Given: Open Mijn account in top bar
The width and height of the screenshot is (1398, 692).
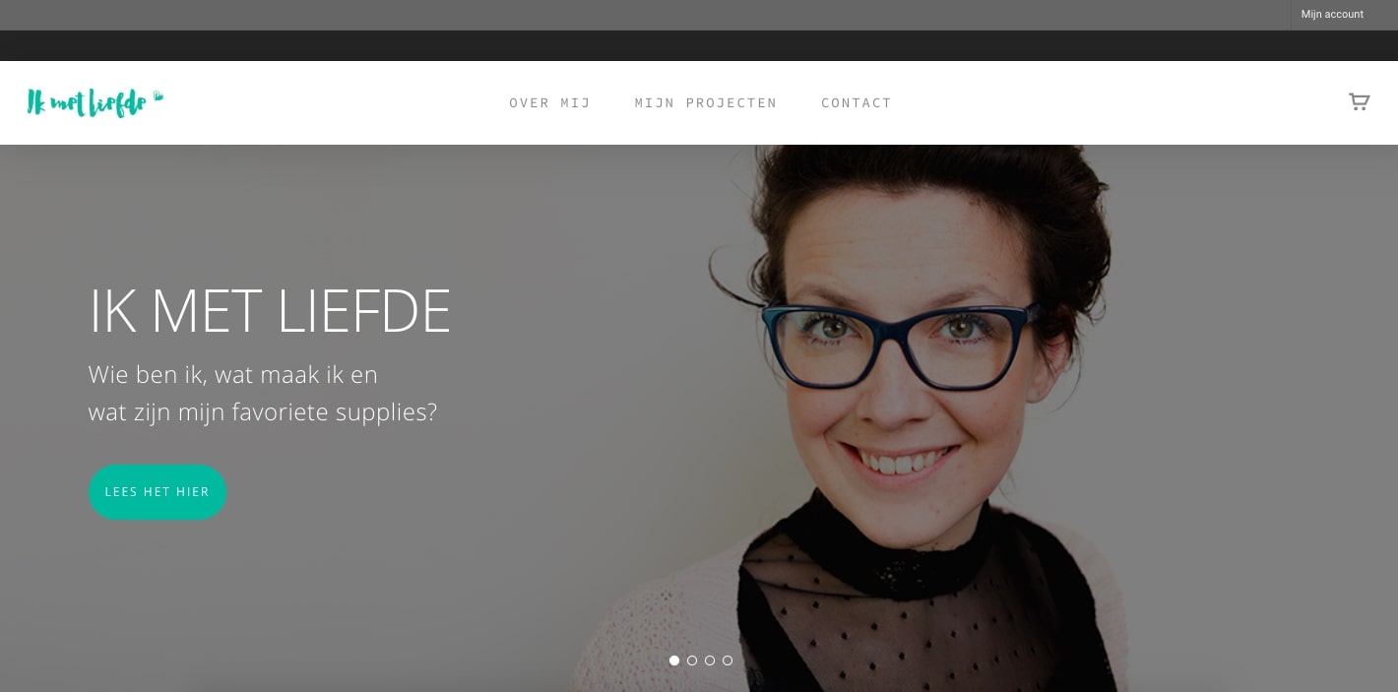Looking at the screenshot, I should pos(1332,15).
